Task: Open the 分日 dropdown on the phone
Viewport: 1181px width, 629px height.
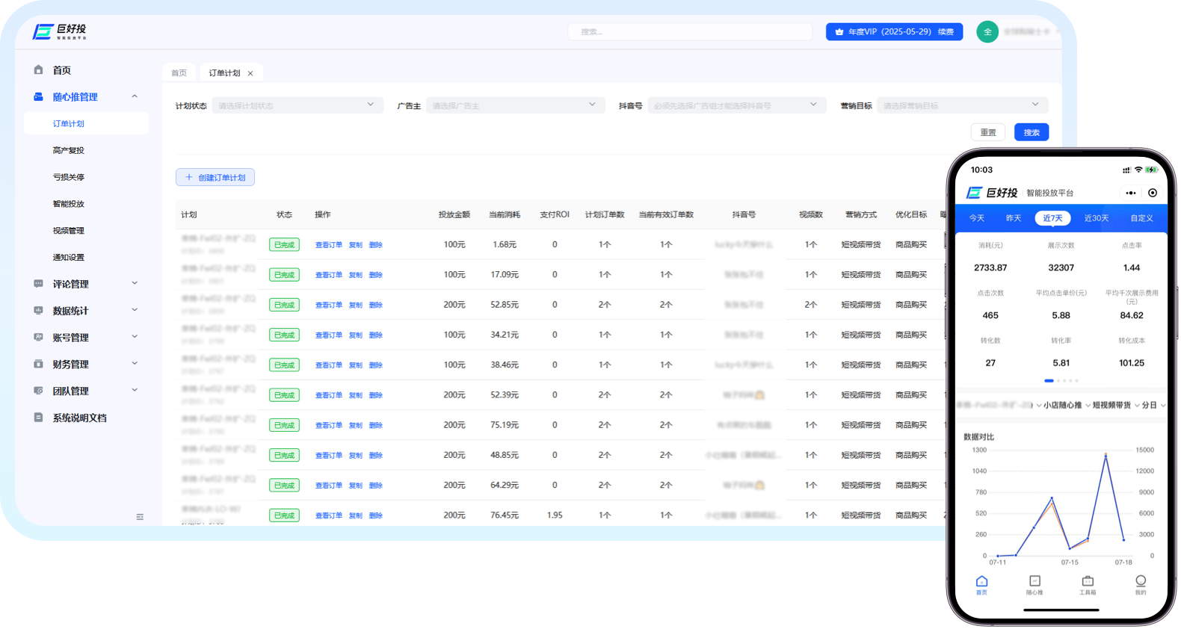Action: click(x=1153, y=405)
